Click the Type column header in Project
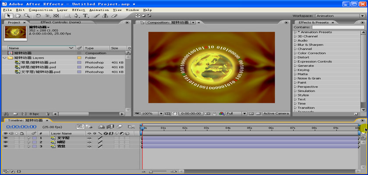Screen dimensions: 368x175 pos(96,48)
